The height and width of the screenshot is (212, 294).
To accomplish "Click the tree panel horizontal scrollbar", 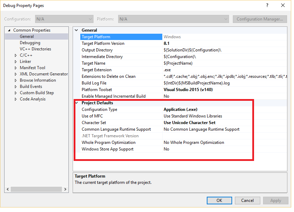I will pyautogui.click(x=36, y=189).
